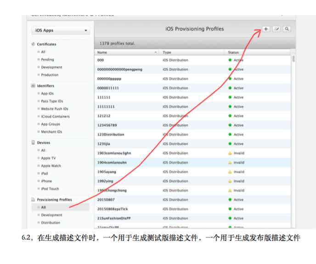The width and height of the screenshot is (316, 264).
Task: Click iOS Distribution type of 111111
Action: [x=175, y=97]
